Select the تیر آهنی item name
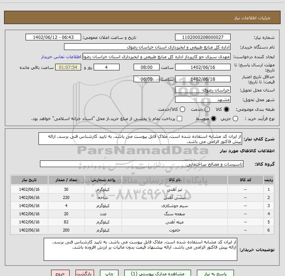Screen dimensions: 285x276 [174, 189]
